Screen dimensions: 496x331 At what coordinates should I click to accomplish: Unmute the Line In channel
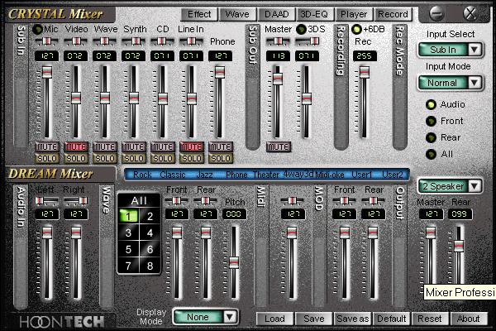[192, 147]
